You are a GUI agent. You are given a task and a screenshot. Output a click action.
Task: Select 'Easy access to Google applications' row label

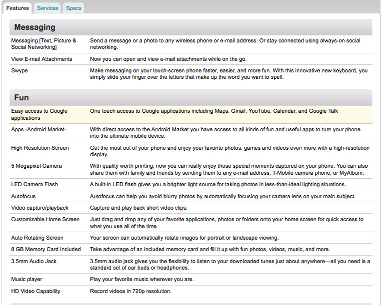point(39,114)
